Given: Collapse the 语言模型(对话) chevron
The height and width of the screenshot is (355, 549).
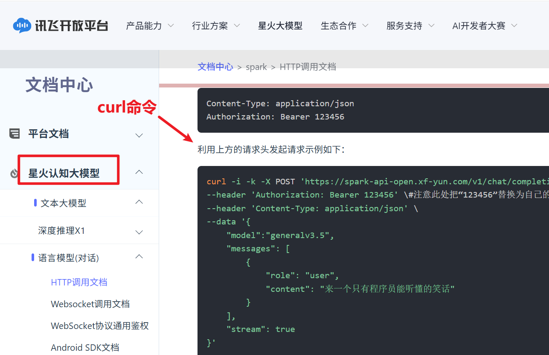Looking at the screenshot, I should click(139, 256).
